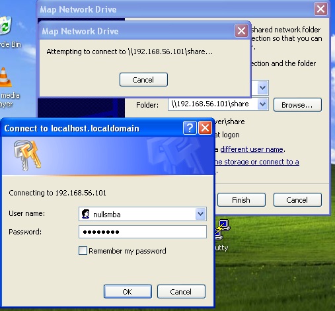Click Cancel beside the Finish button
The width and height of the screenshot is (335, 311).
pos(297,200)
